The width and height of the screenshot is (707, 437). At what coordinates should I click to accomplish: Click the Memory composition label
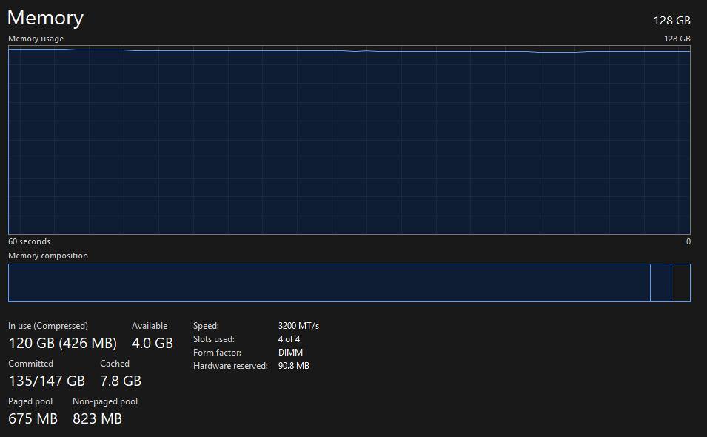coord(48,256)
